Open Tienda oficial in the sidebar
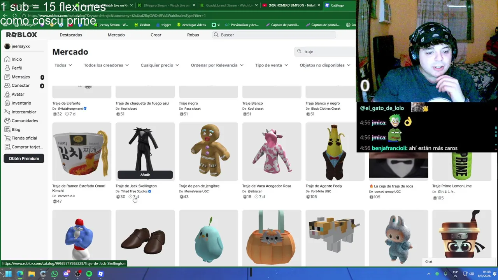 pos(24,138)
